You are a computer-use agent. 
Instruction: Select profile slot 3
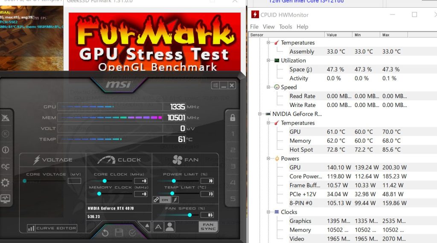233,166
